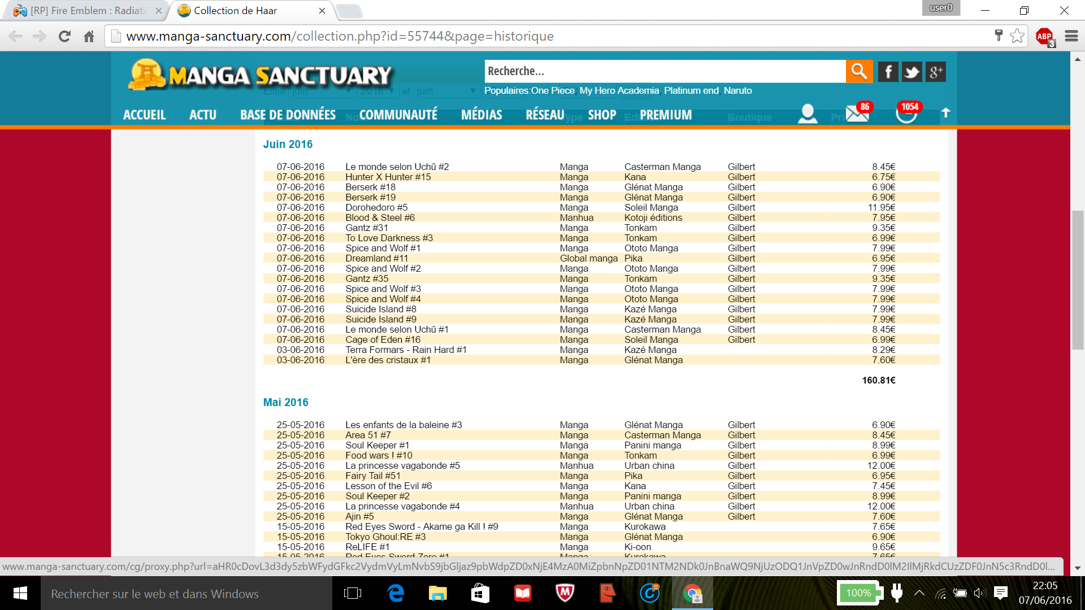Click the orange search magnifier button
Viewport: 1085px width, 610px height.
(859, 71)
